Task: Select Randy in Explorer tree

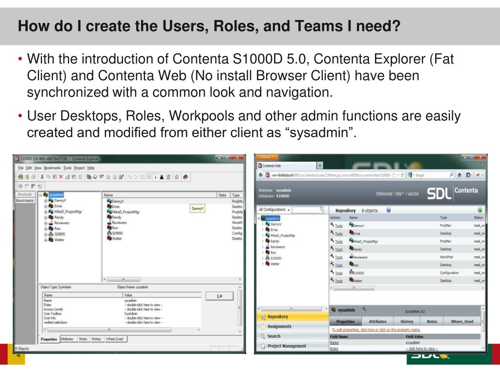Action: click(59, 217)
